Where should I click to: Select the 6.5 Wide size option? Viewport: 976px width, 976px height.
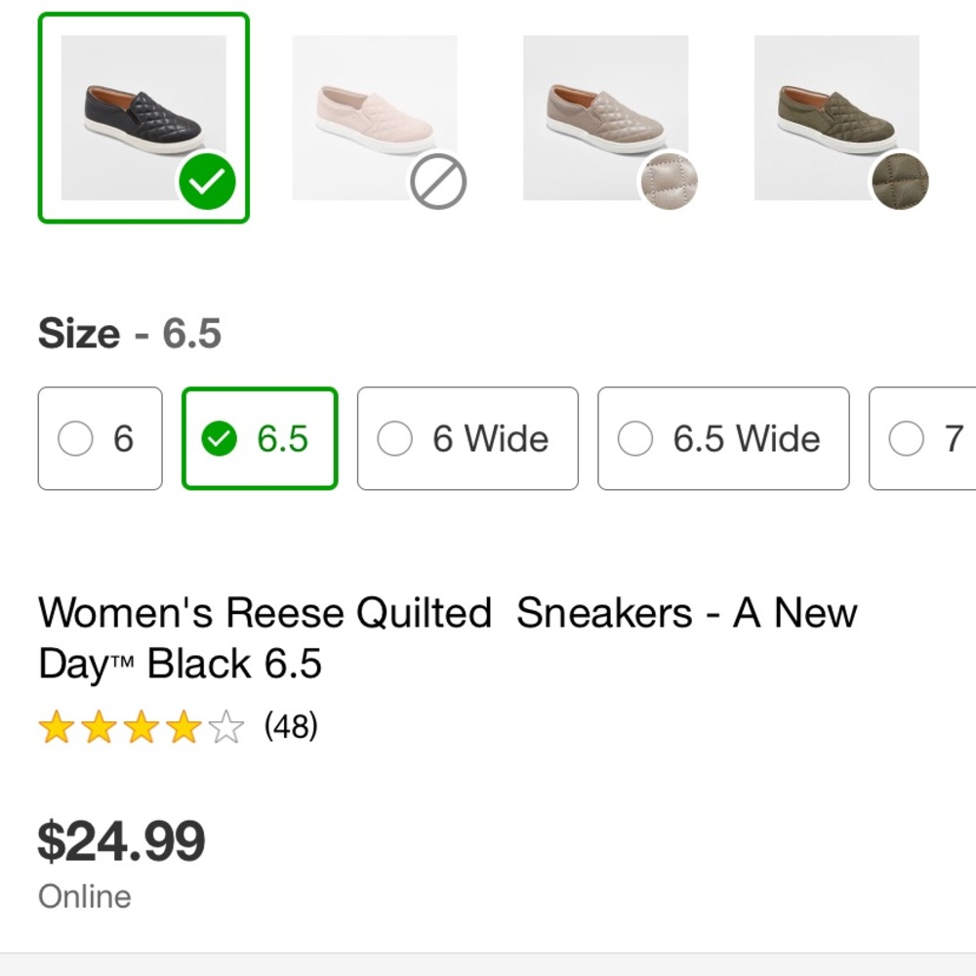723,438
